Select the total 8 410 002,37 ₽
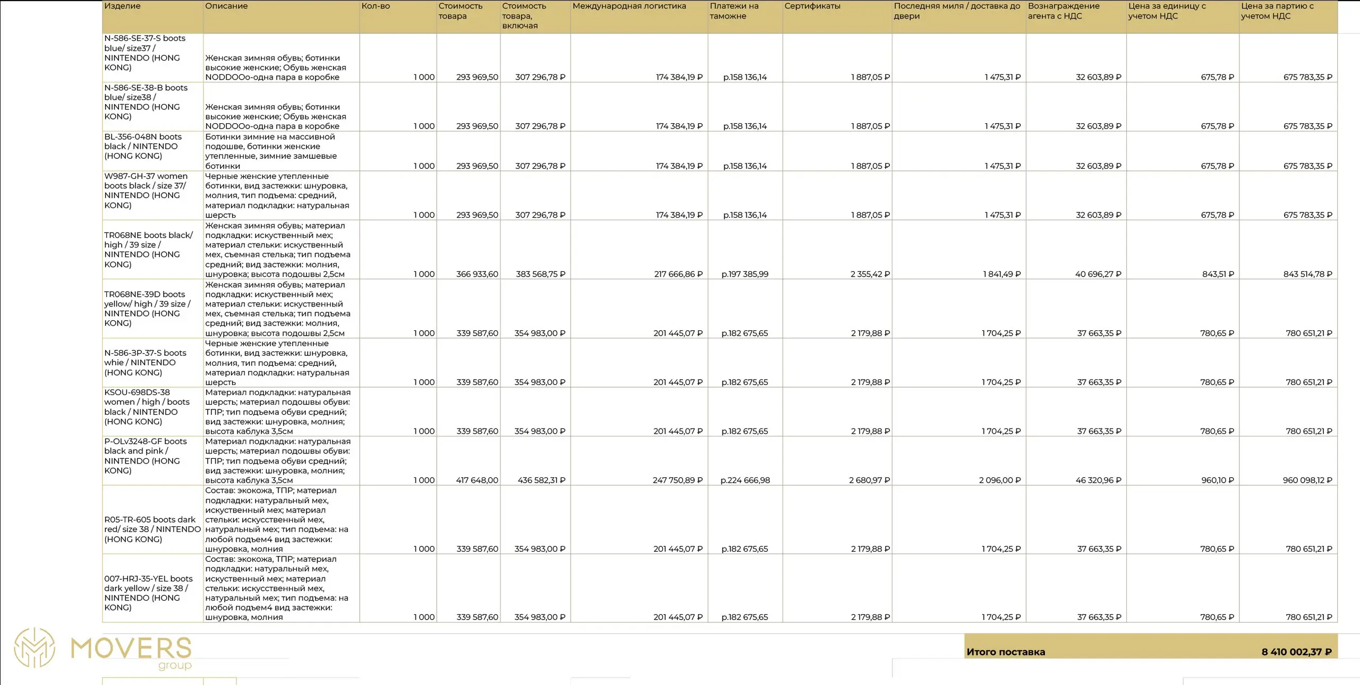This screenshot has width=1360, height=685. point(1297,652)
